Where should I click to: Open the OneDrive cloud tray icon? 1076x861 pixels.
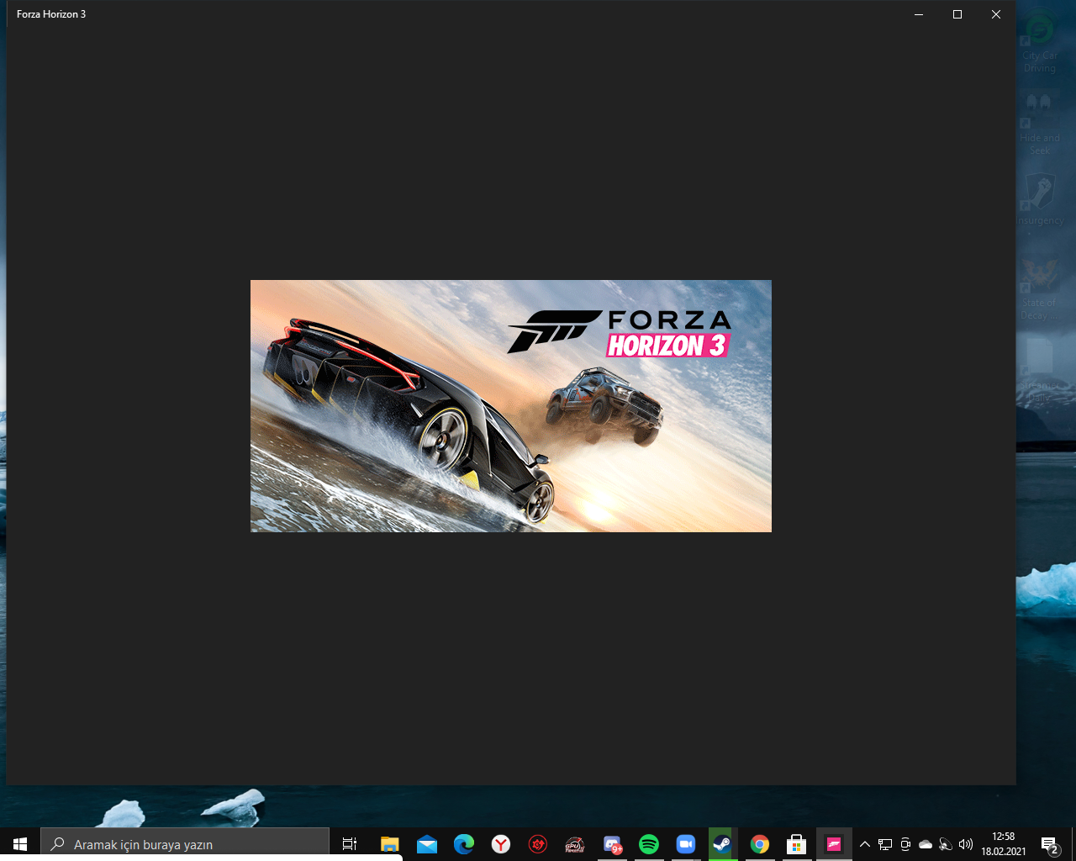tap(926, 844)
